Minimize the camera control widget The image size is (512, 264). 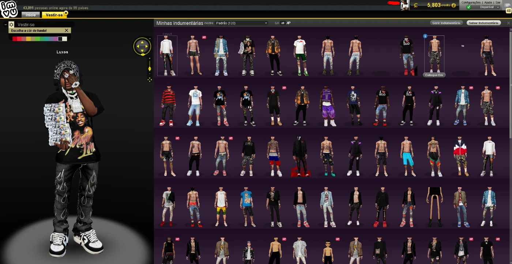click(150, 38)
